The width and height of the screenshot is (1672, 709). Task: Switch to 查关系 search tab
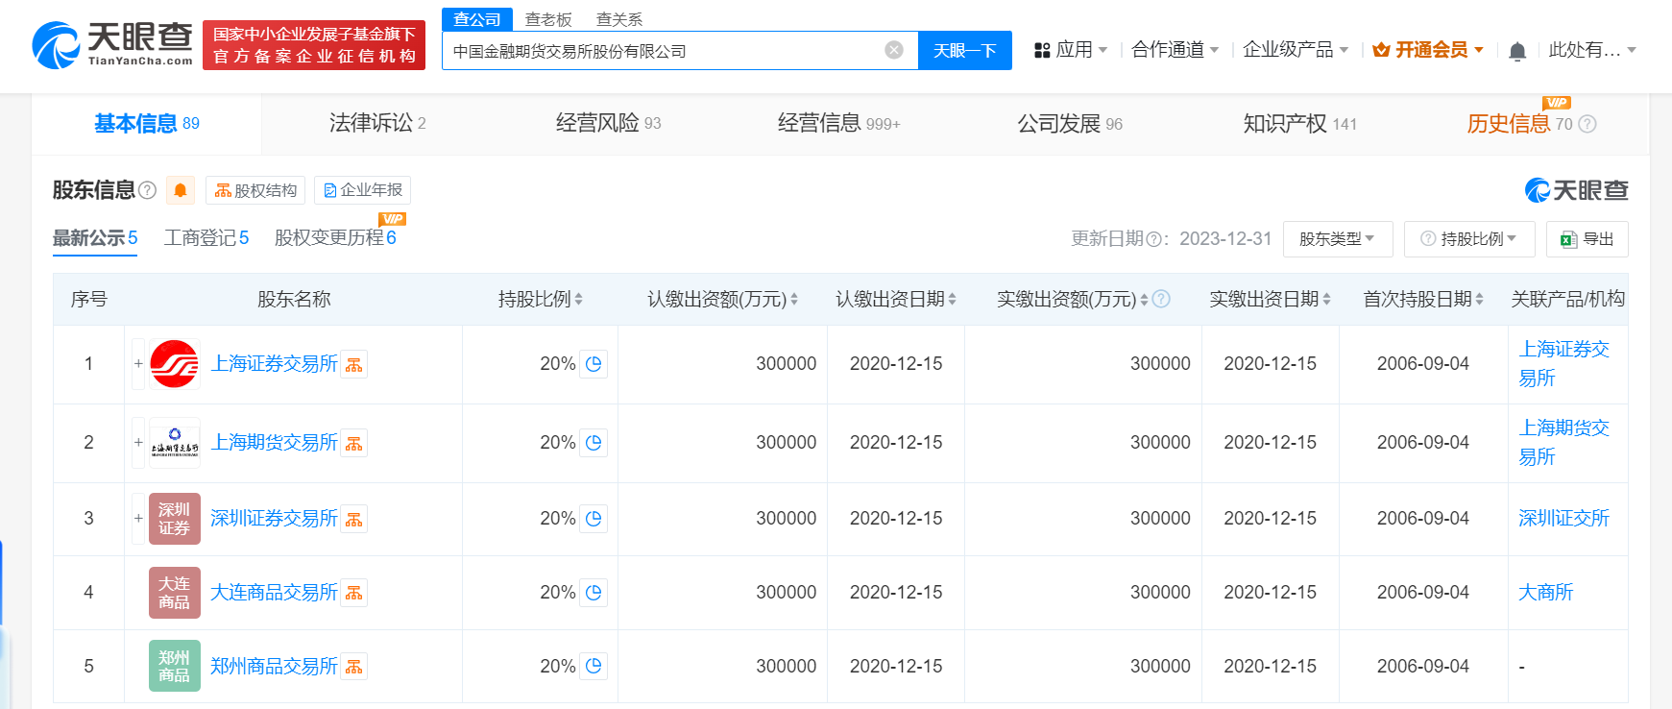tap(619, 19)
